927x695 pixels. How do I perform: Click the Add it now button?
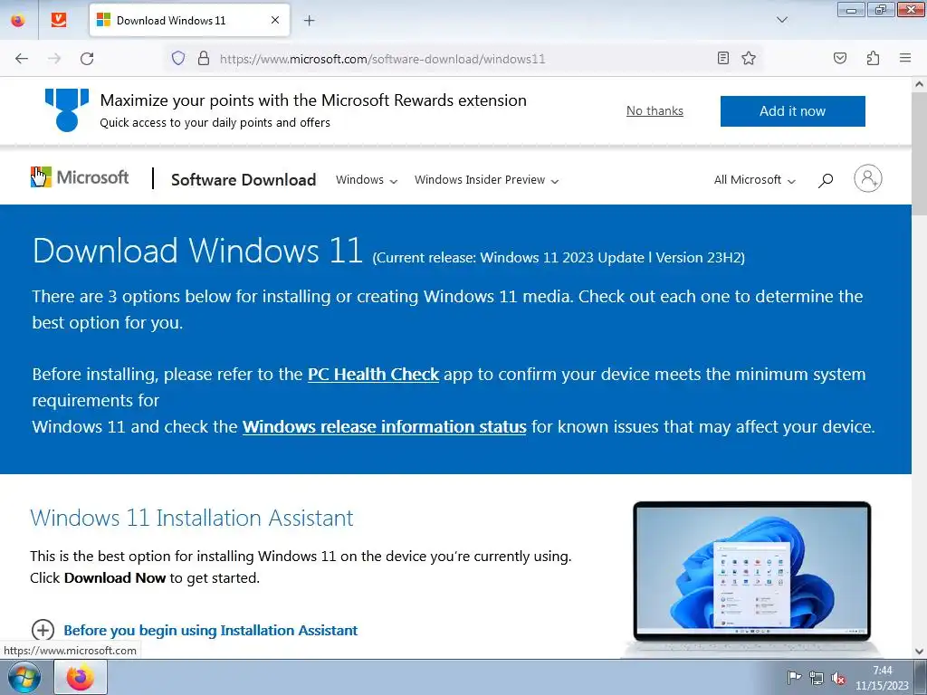pyautogui.click(x=792, y=111)
